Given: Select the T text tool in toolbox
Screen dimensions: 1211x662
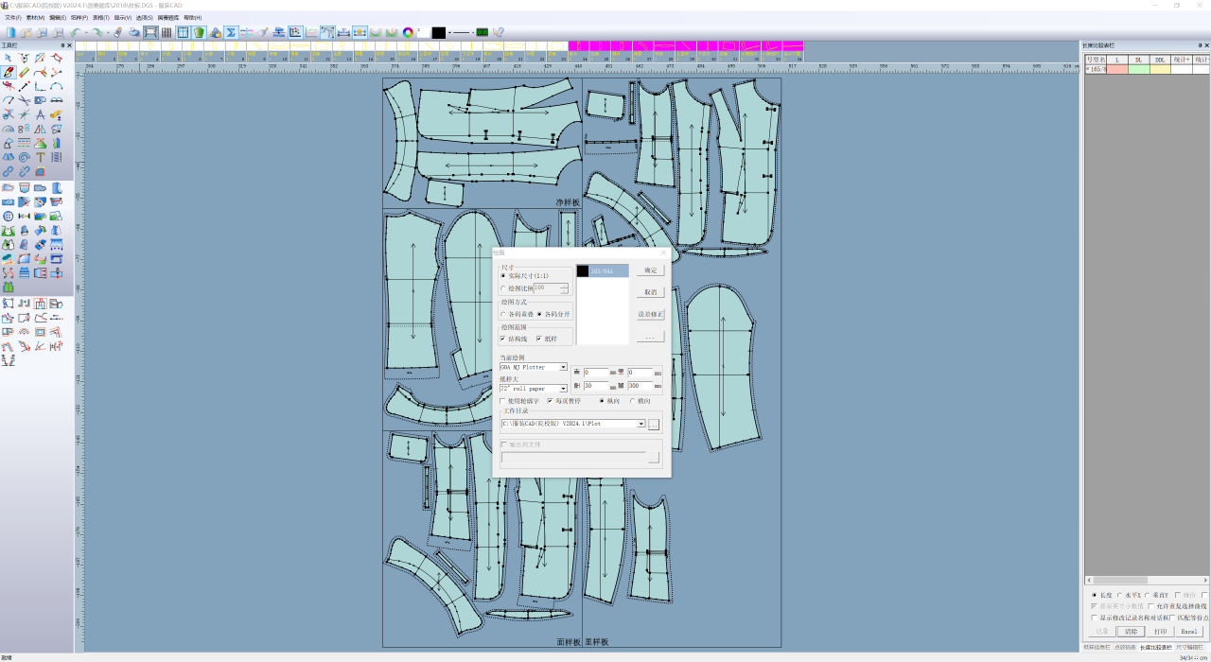Looking at the screenshot, I should click(41, 157).
